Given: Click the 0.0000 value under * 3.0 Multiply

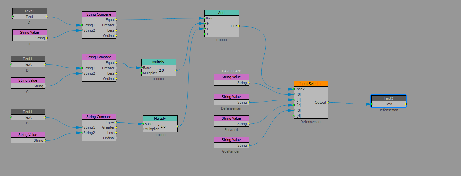Looking at the screenshot, I should pos(160,135).
